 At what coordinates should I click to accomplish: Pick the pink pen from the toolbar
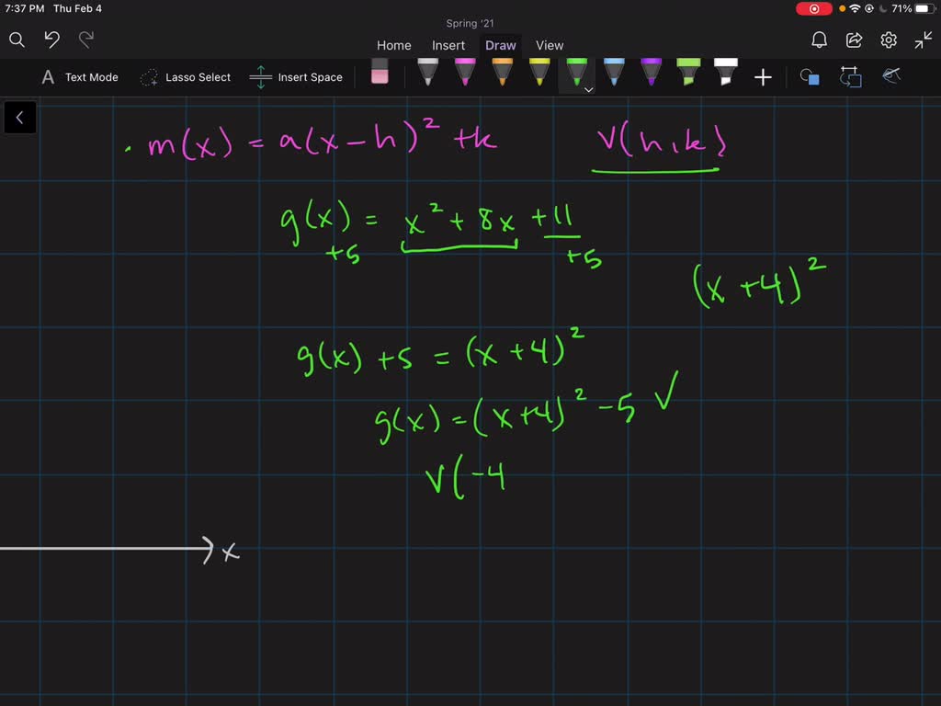(464, 75)
